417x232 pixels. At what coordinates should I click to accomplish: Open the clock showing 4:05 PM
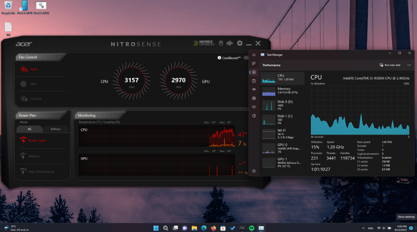pyautogui.click(x=401, y=228)
